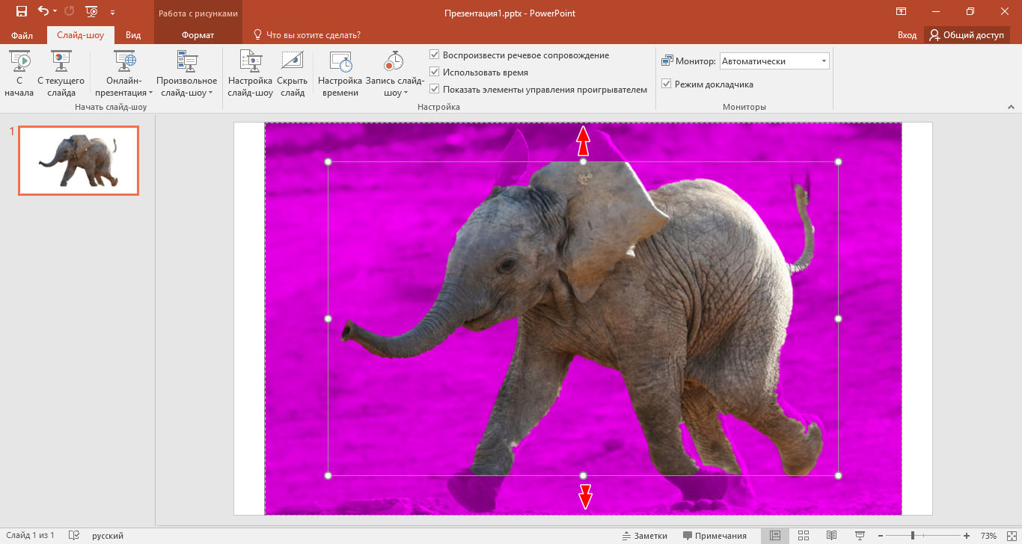Start slideshow from status bar icon
The height and width of the screenshot is (544, 1022).
click(860, 536)
